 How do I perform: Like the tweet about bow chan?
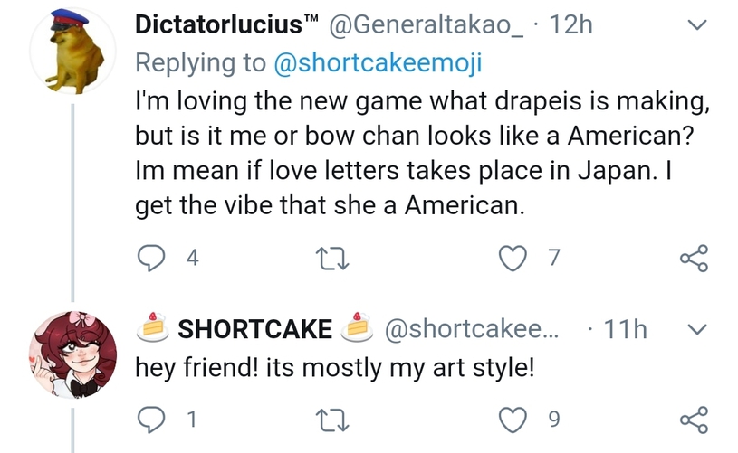[x=514, y=259]
